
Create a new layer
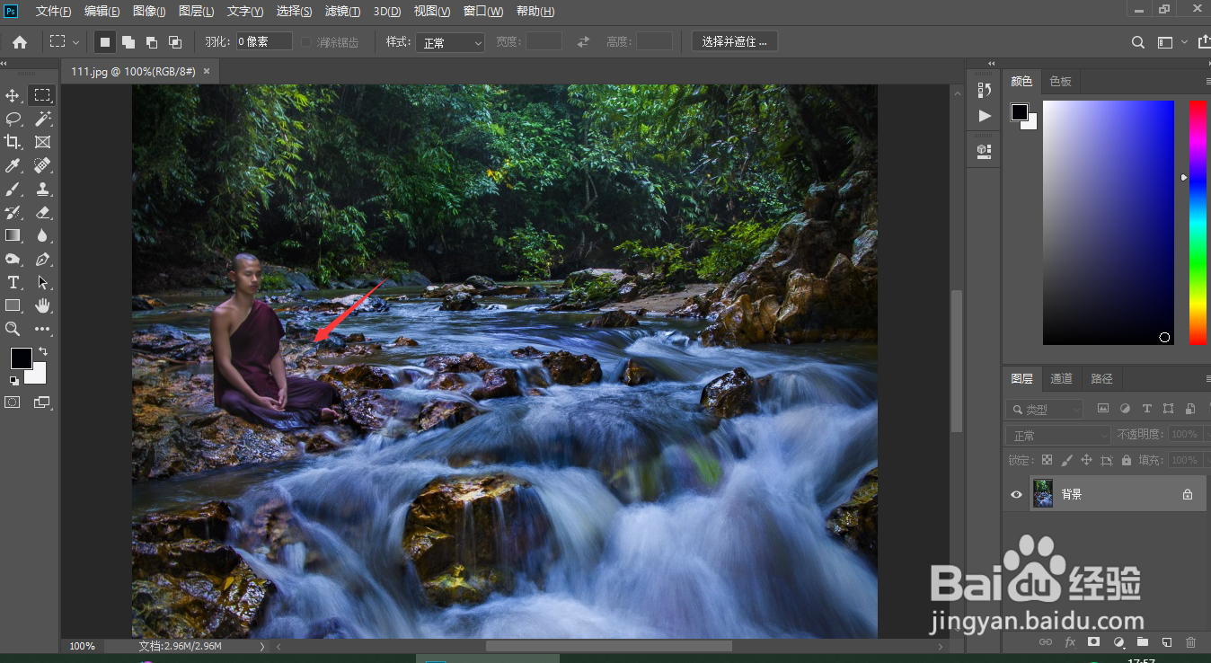pyautogui.click(x=1166, y=642)
